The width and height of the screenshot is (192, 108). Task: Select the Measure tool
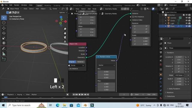tap(4, 54)
